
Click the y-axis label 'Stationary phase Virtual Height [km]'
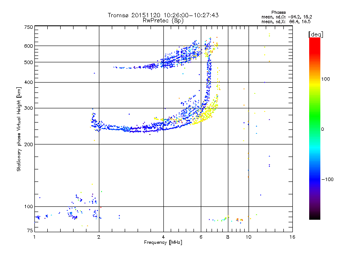(x=18, y=129)
